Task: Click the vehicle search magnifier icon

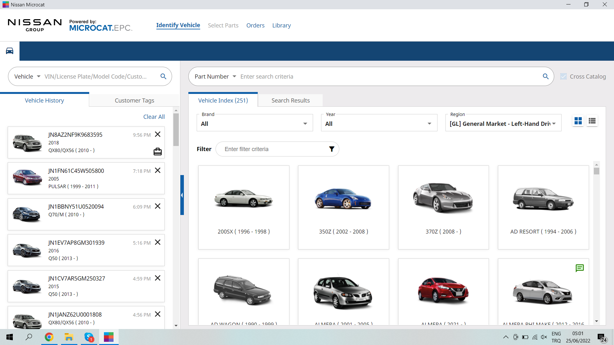Action: click(x=163, y=76)
